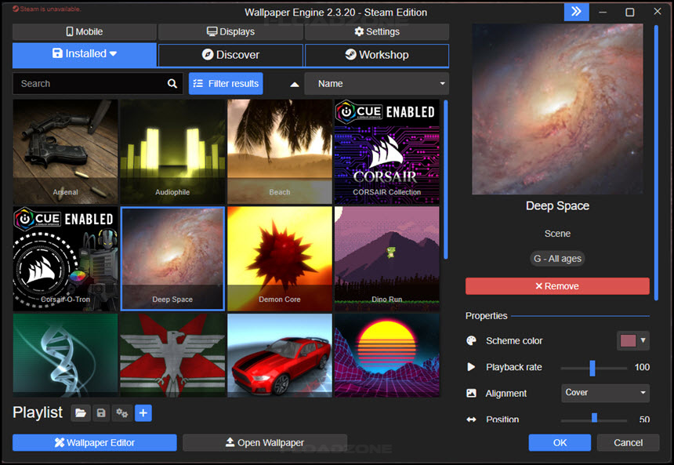Click the properties panel scrollbar

tap(656, 162)
